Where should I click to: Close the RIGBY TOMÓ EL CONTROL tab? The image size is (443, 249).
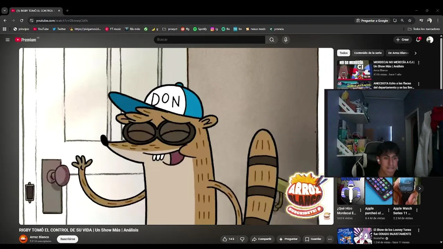pos(59,11)
